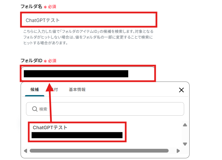Open the 日付 tab behind the arrow
222x160 pixels.
click(54, 90)
